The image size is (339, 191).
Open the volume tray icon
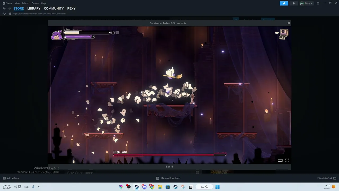(x=15, y=187)
